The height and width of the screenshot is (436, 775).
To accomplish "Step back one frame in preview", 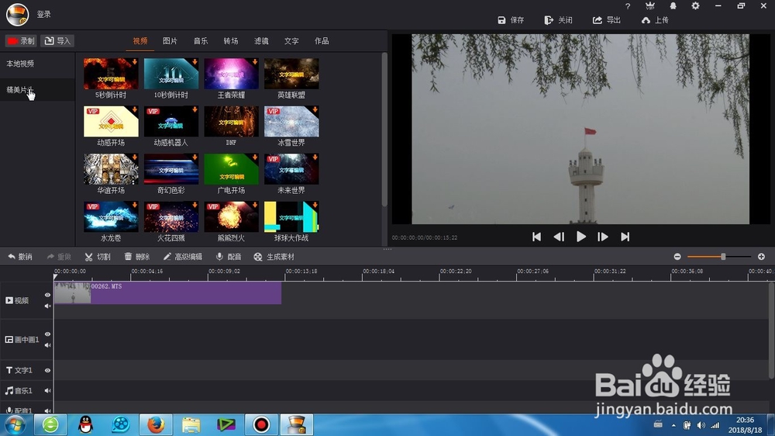I will pos(559,237).
